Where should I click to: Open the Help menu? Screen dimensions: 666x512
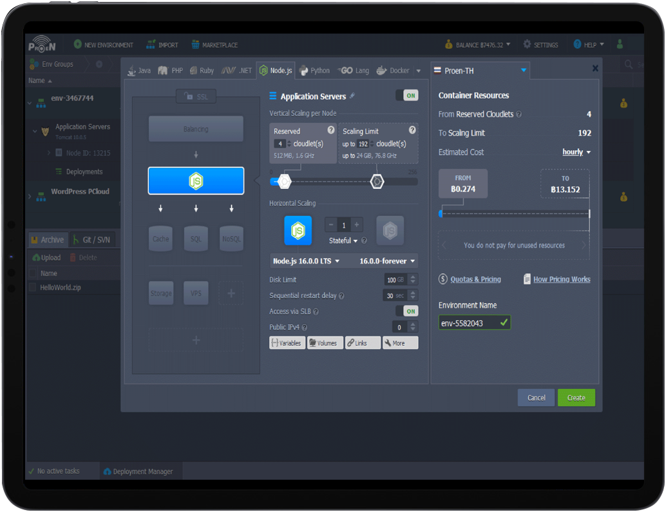click(x=588, y=44)
